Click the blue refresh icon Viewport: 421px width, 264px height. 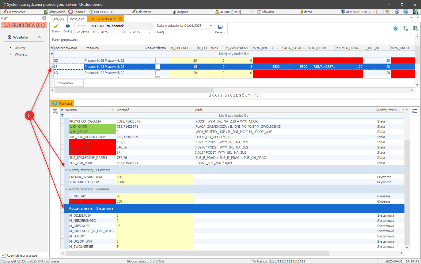[396, 28]
